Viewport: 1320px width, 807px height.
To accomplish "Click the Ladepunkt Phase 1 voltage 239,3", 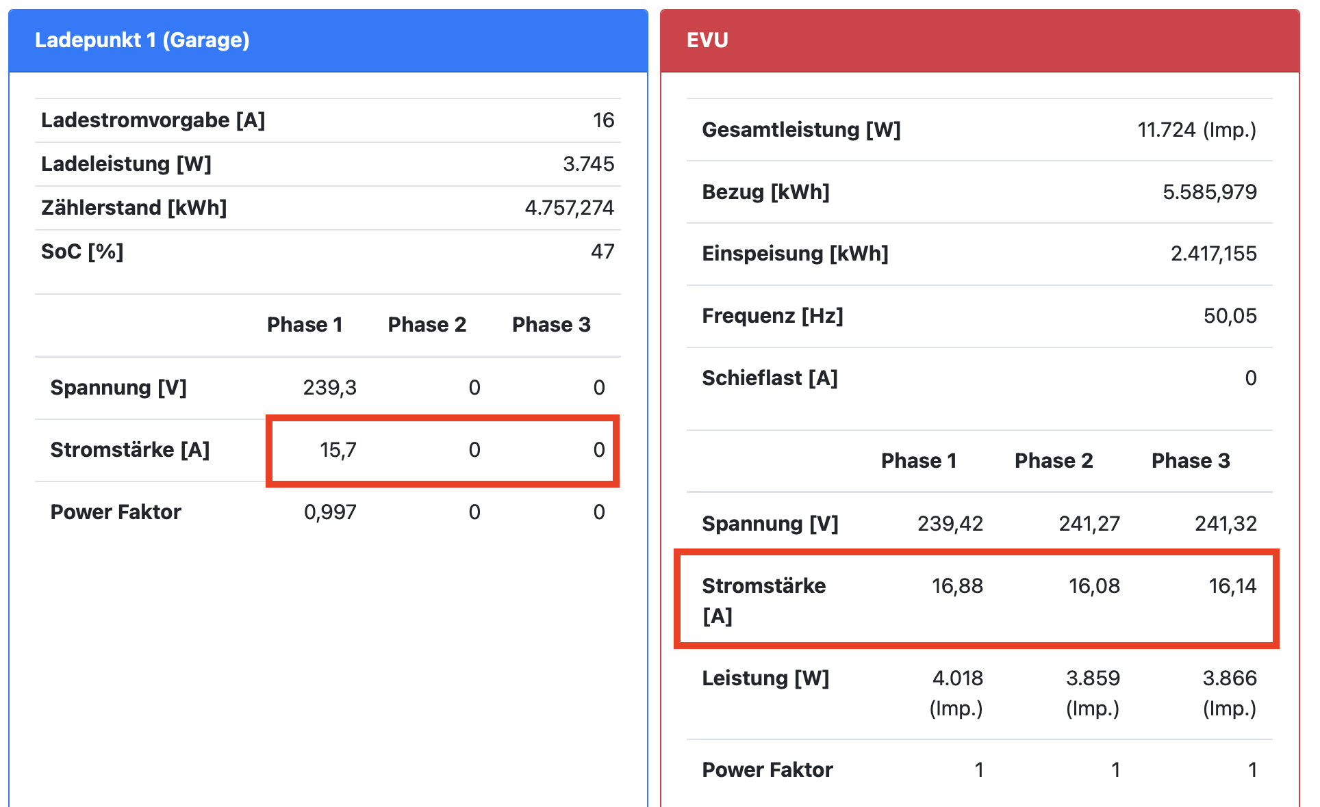I will pyautogui.click(x=329, y=388).
